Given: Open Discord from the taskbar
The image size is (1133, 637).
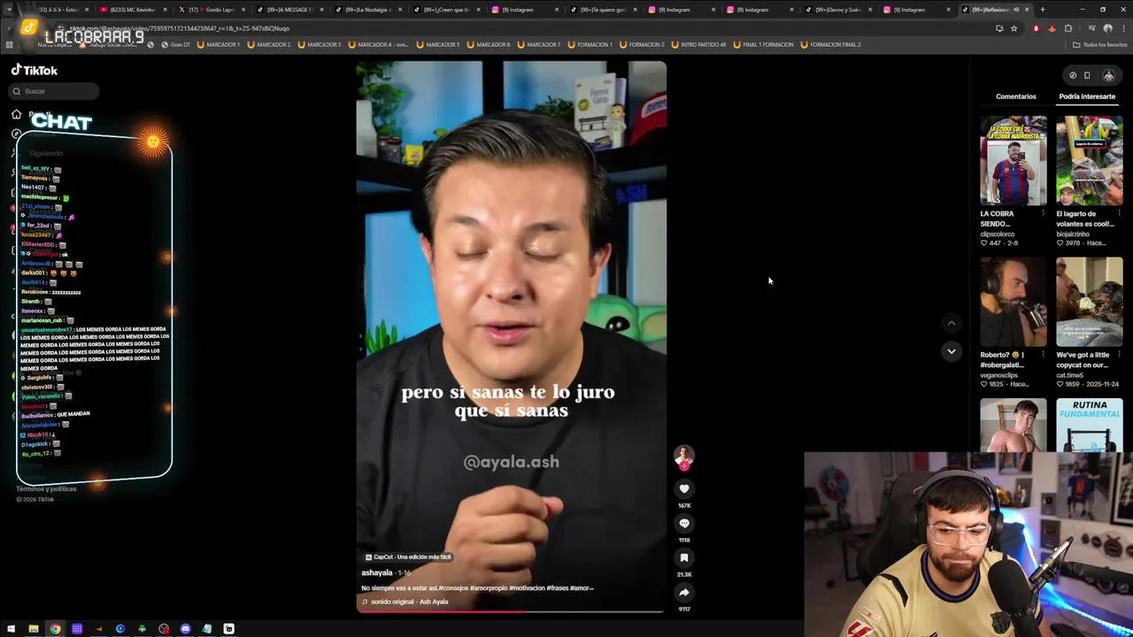Looking at the screenshot, I should tap(185, 629).
